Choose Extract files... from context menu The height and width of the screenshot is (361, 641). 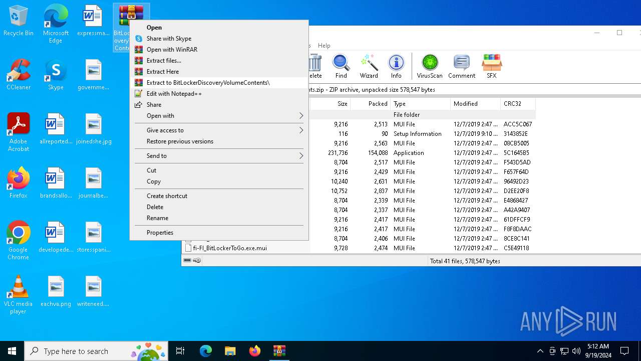[219, 61]
